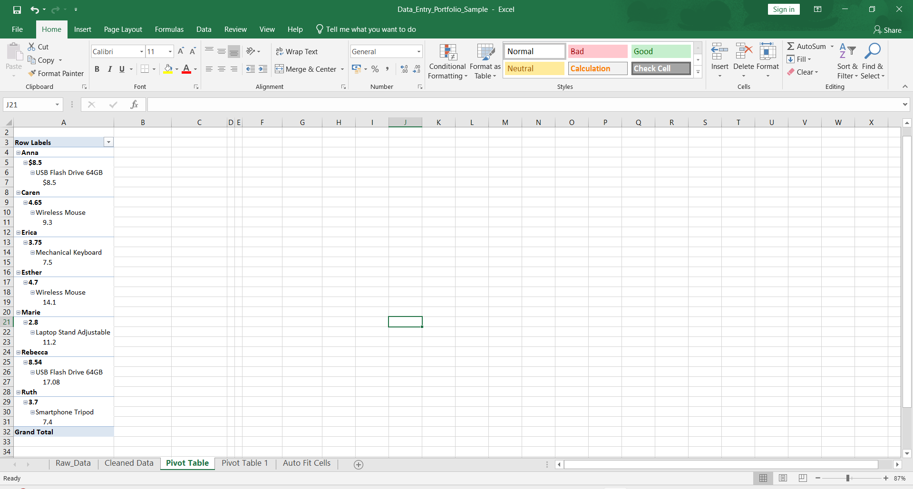Open Sort & Filter
Viewport: 913px width, 489px height.
(x=847, y=61)
